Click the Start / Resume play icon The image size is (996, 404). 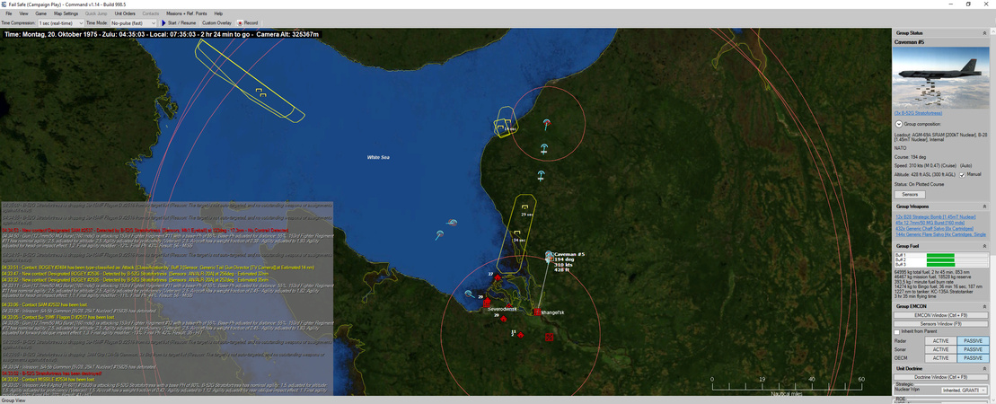(x=163, y=22)
